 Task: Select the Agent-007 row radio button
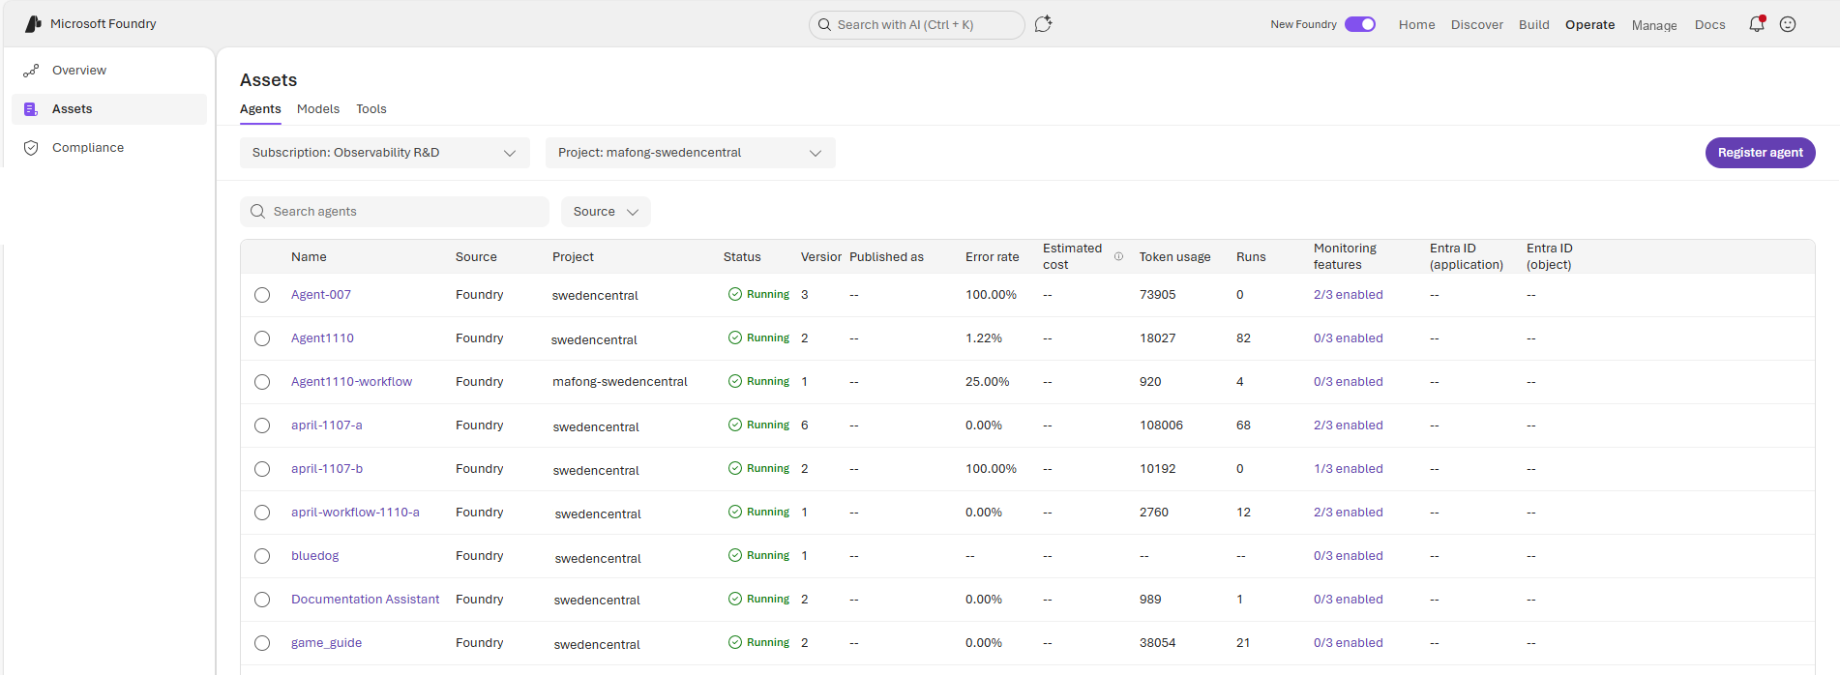click(x=262, y=295)
